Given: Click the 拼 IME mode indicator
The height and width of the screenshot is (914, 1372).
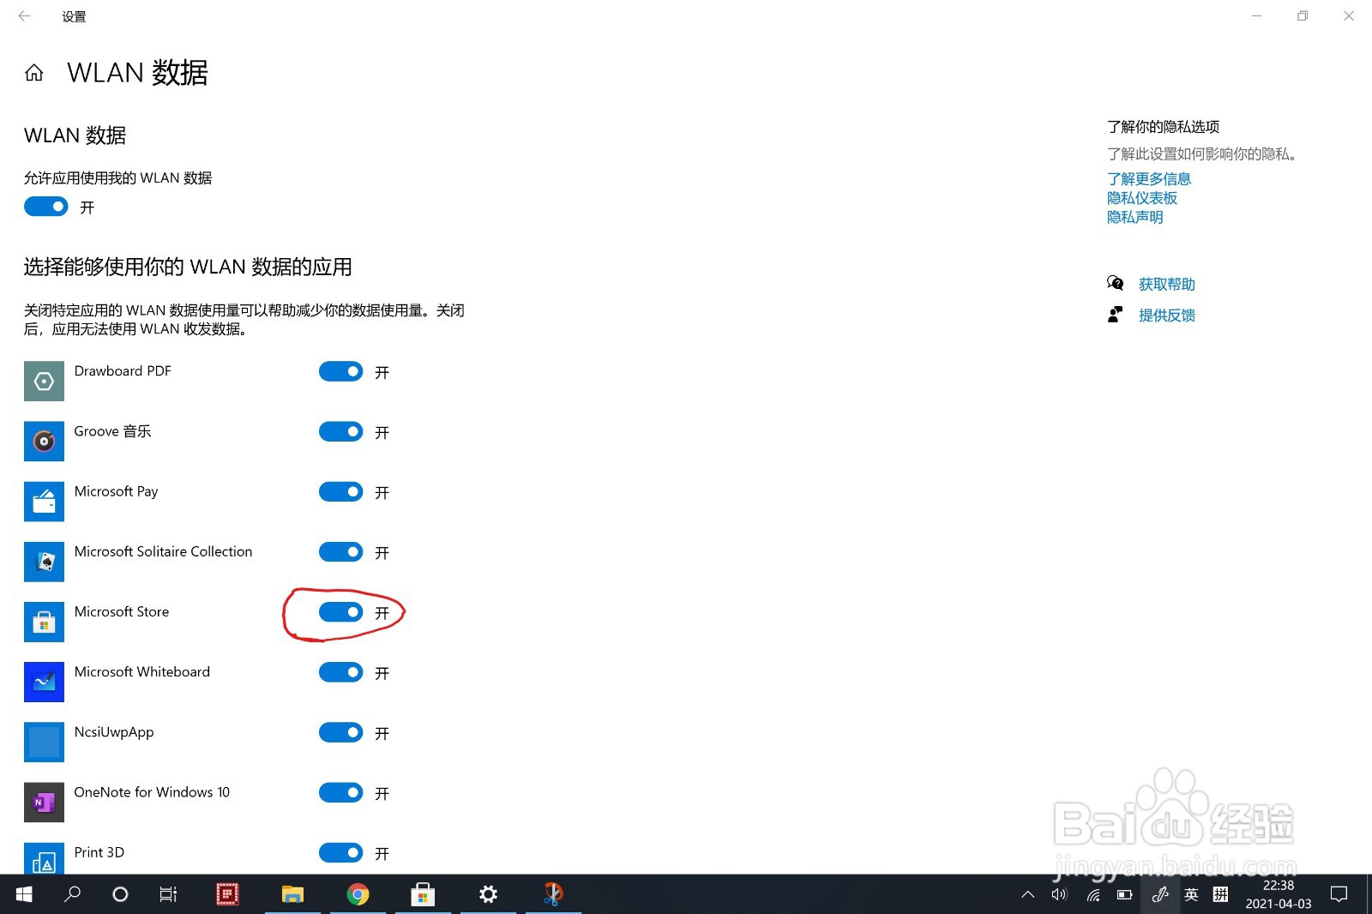Looking at the screenshot, I should (x=1221, y=894).
